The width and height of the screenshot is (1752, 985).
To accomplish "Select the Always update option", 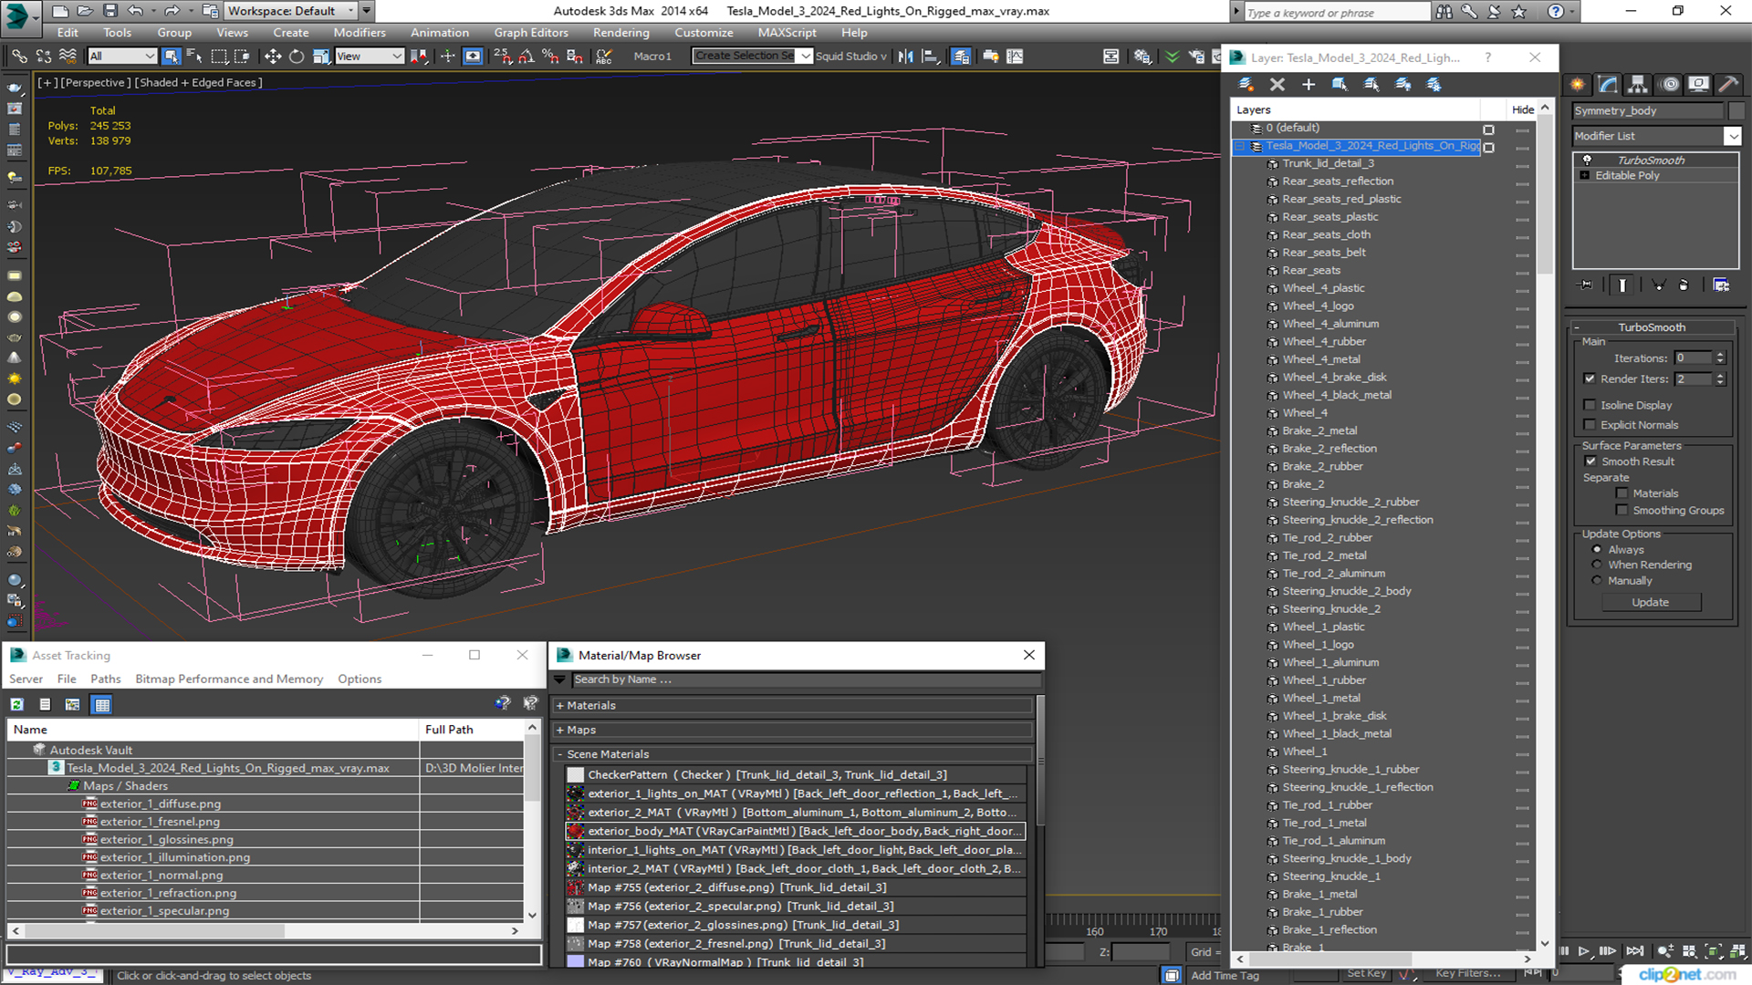I will (1597, 550).
